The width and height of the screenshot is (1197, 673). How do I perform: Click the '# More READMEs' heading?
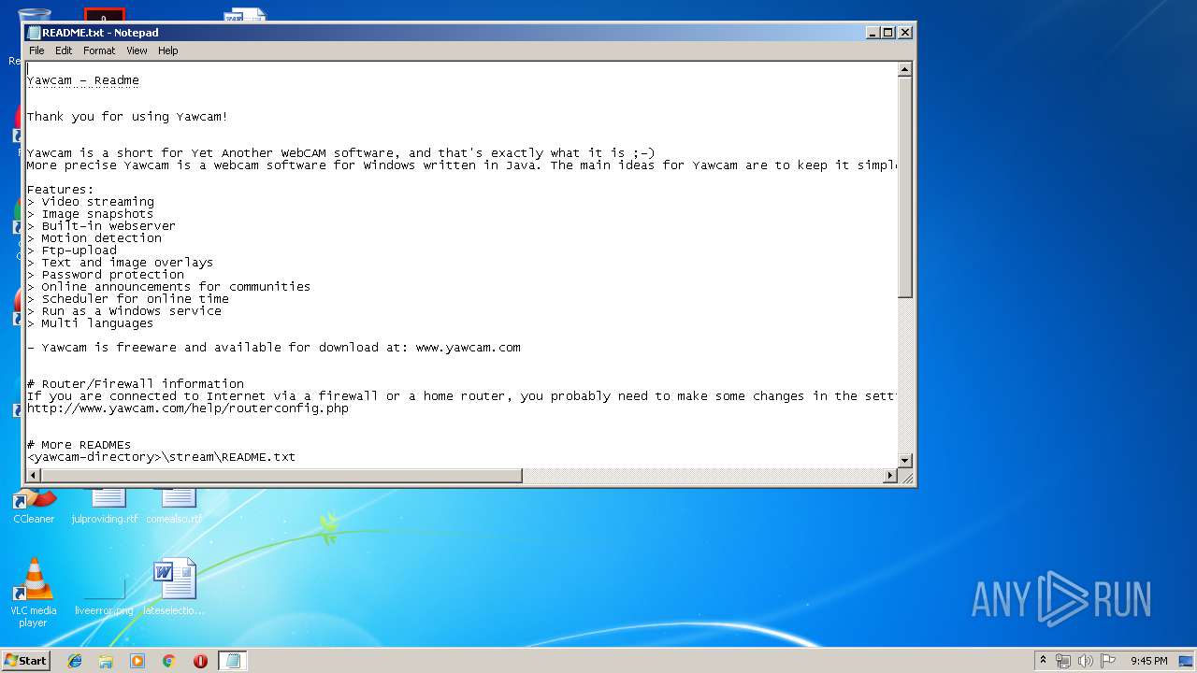79,445
